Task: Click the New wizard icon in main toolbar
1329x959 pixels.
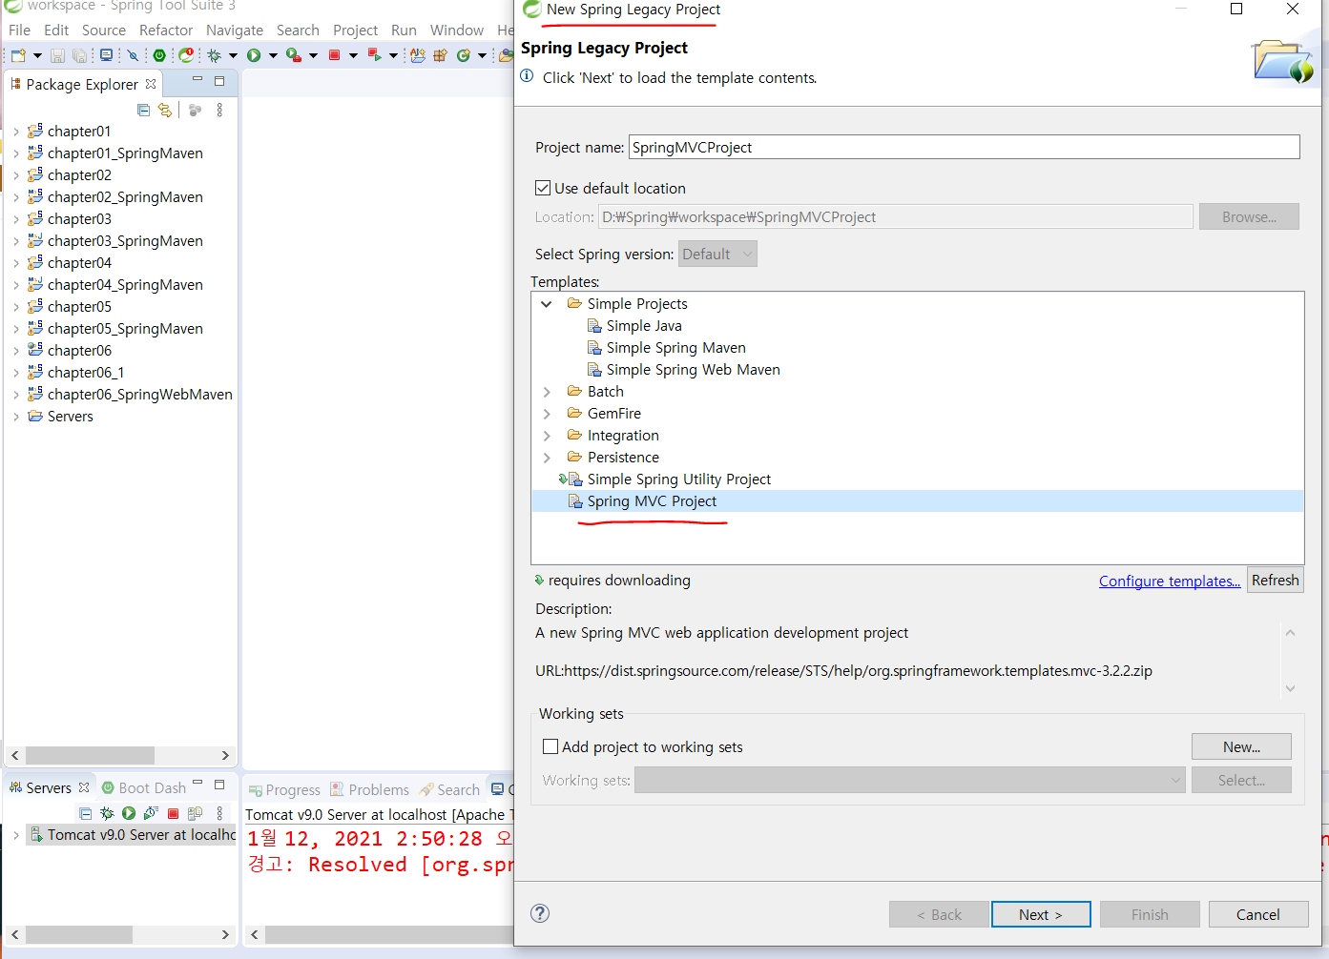Action: coord(18,55)
